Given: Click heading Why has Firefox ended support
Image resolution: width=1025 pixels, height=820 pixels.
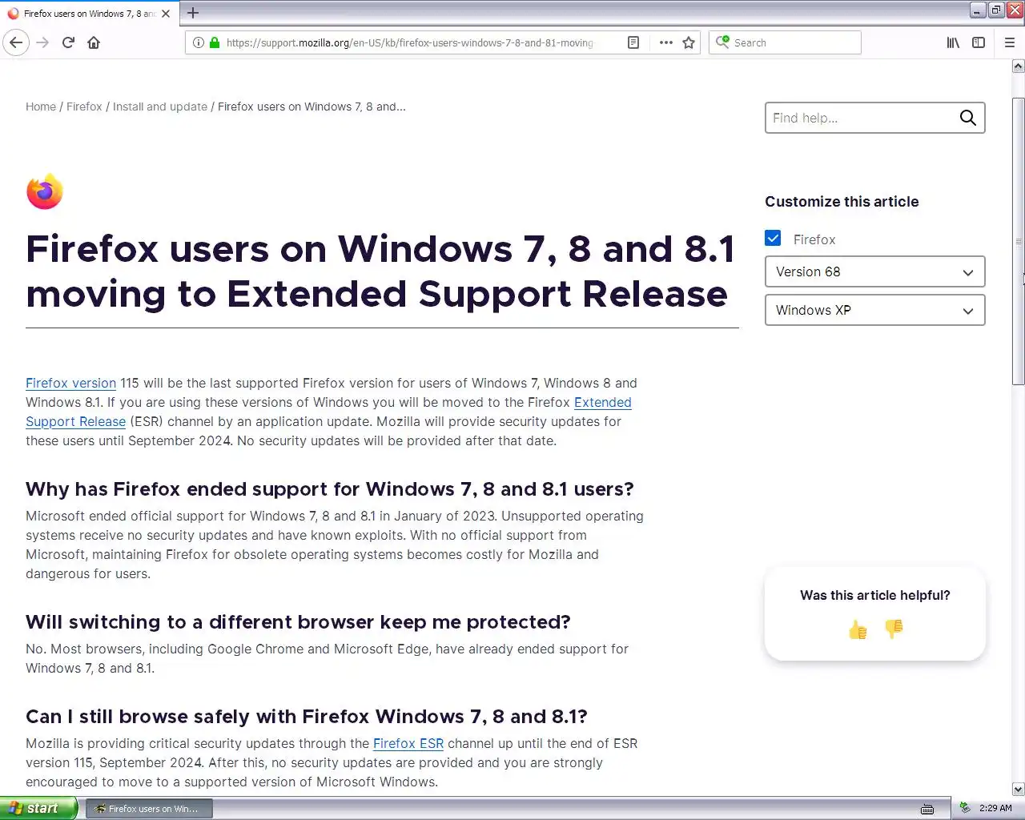Looking at the screenshot, I should [329, 489].
